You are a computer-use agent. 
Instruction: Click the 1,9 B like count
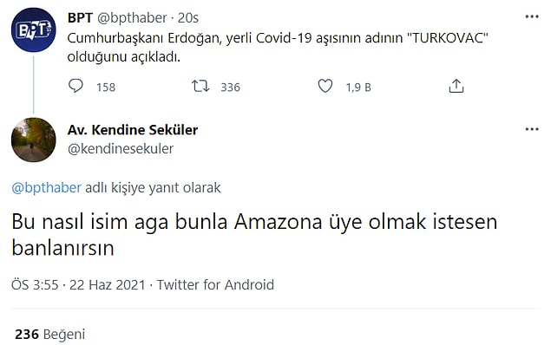coord(358,87)
